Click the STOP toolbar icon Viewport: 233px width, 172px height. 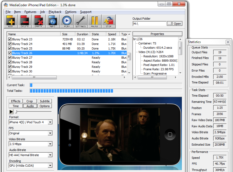click(x=108, y=22)
